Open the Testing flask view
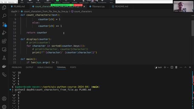The image size is (194, 109). click(x=4, y=58)
